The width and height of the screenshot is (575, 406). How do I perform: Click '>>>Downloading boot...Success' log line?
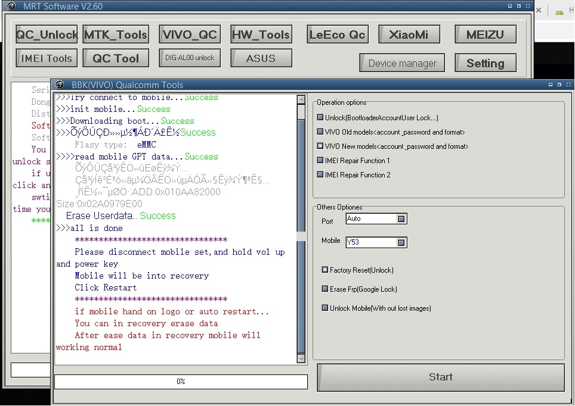[125, 121]
